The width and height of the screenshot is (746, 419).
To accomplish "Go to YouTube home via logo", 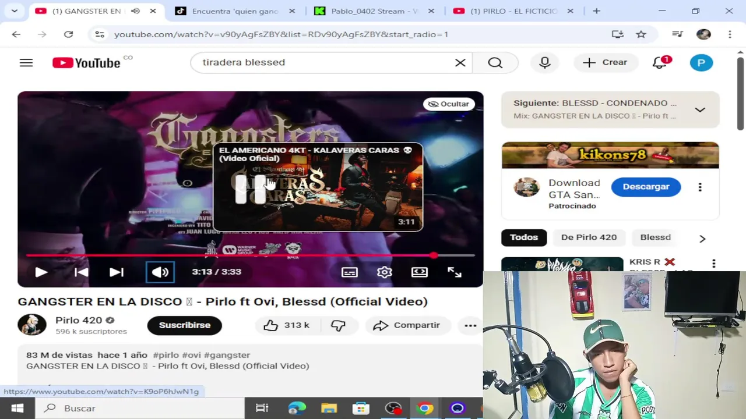I will pyautogui.click(x=86, y=63).
